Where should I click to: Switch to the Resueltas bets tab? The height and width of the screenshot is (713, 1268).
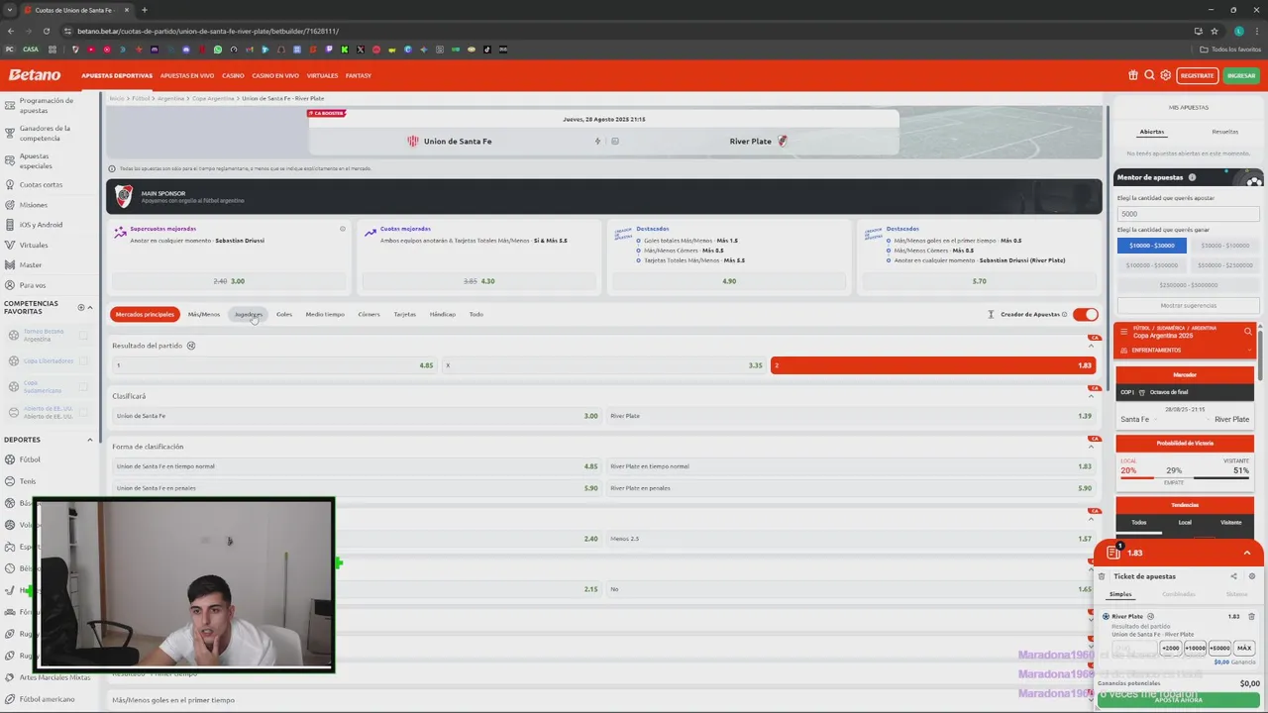click(1225, 132)
